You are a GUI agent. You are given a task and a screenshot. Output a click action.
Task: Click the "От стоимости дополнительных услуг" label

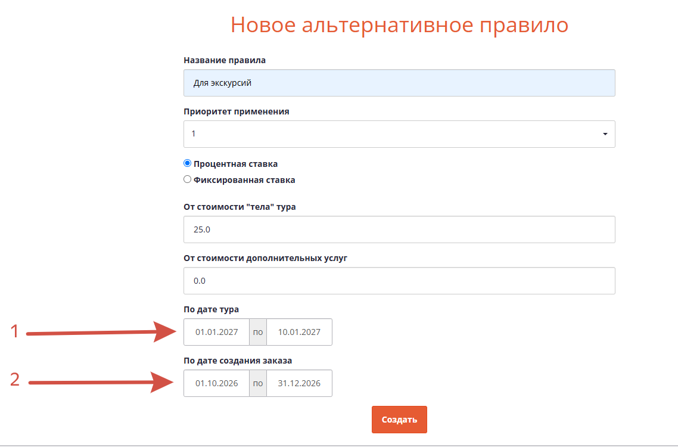coord(266,258)
